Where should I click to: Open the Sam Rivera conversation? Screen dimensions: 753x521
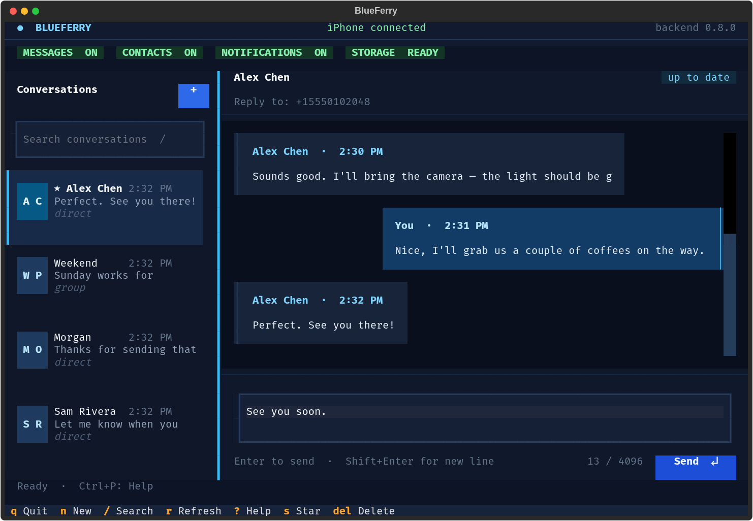click(x=105, y=430)
